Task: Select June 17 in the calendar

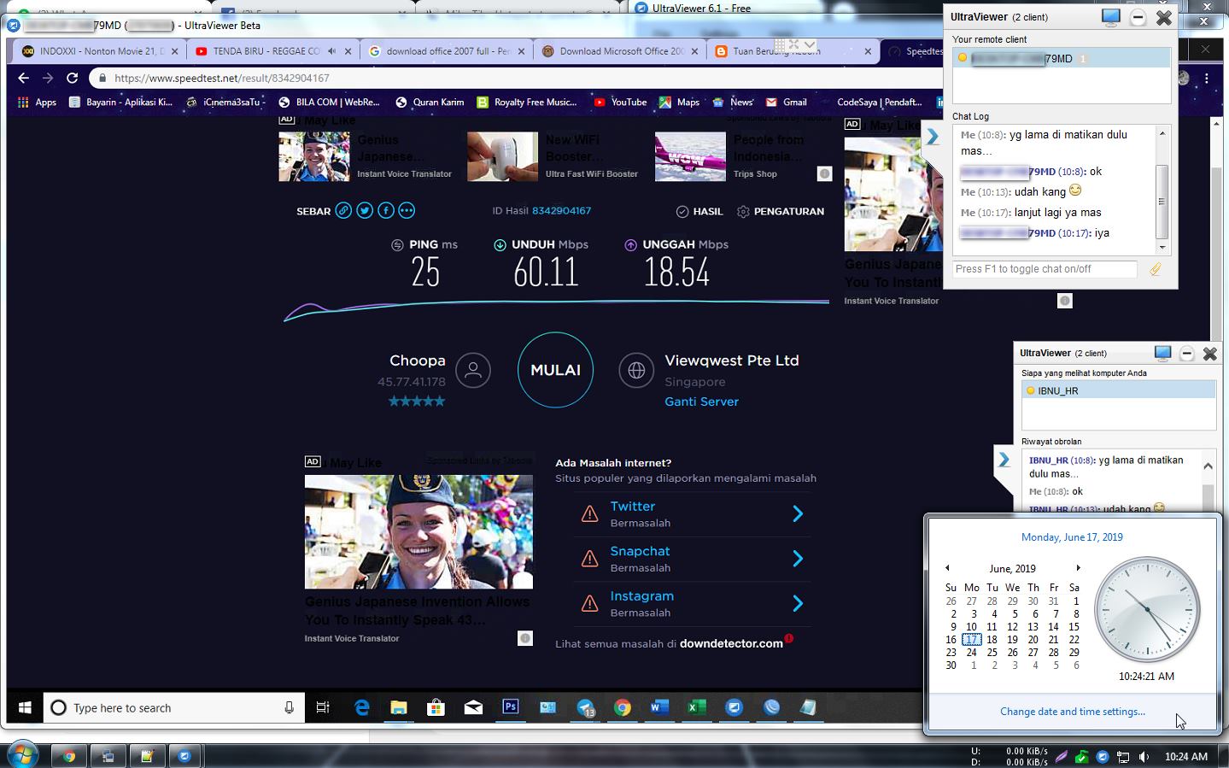Action: (971, 639)
